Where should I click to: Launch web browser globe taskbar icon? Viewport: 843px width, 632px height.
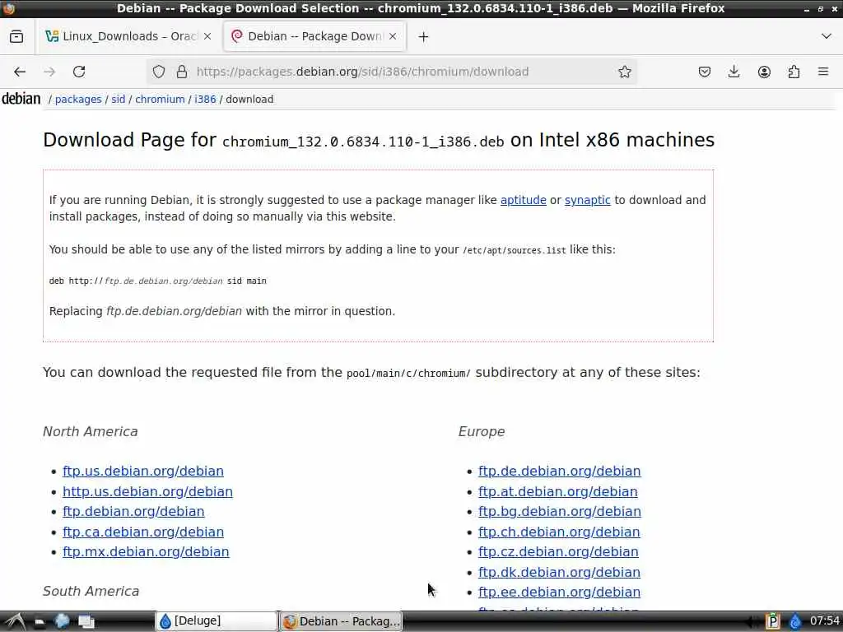point(62,621)
